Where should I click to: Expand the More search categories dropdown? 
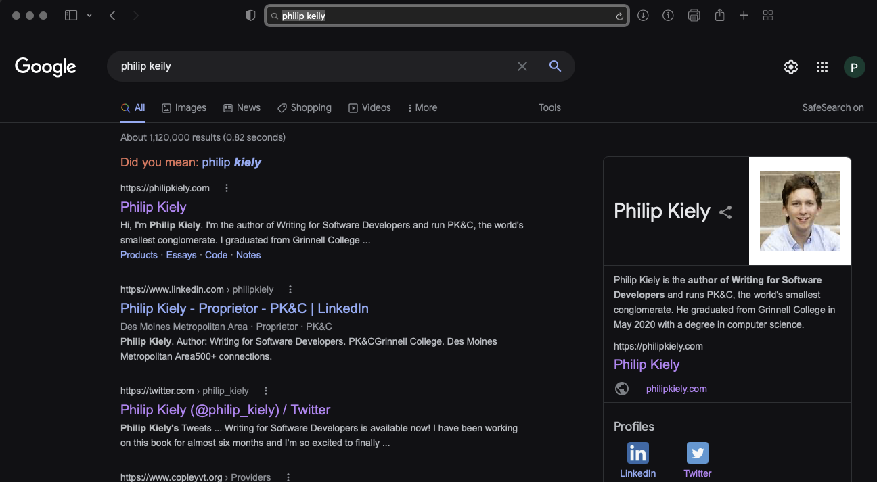click(x=422, y=107)
